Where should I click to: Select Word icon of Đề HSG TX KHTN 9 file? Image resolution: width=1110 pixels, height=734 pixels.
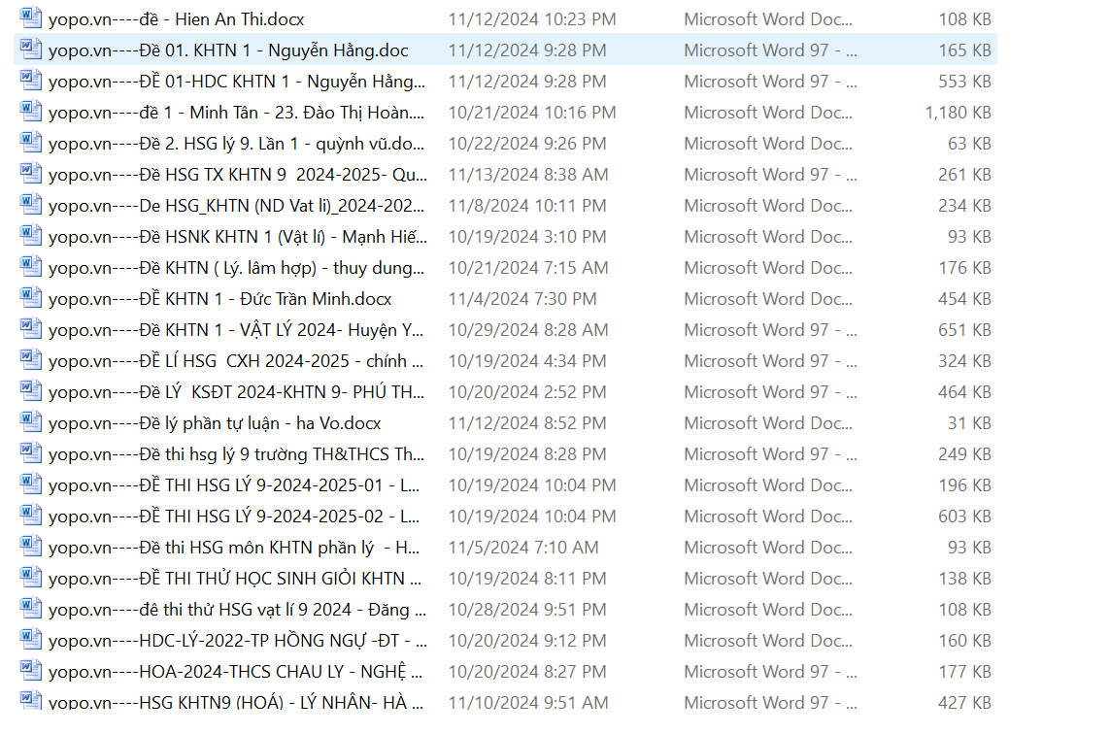click(x=31, y=174)
